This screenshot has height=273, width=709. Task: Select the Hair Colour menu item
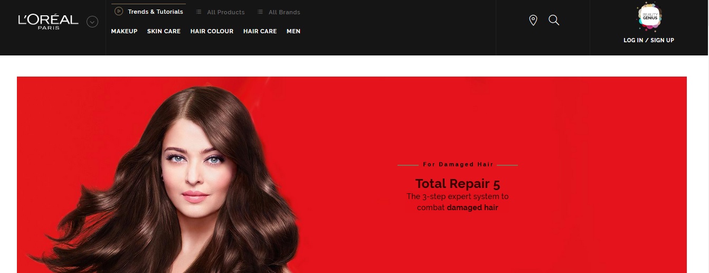212,31
